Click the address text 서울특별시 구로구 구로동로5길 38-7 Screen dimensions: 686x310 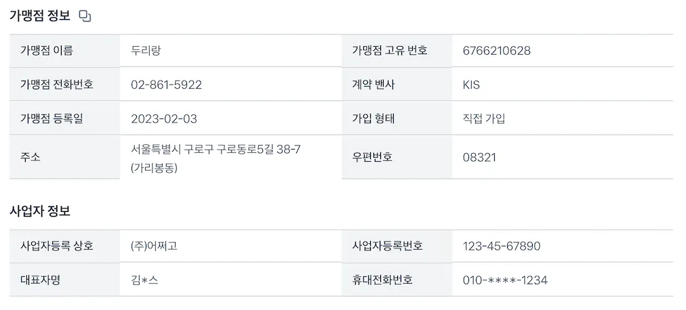(216, 150)
